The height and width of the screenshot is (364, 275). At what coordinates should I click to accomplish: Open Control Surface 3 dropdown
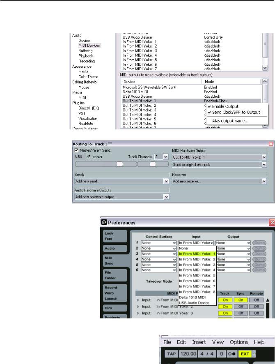pos(158,254)
